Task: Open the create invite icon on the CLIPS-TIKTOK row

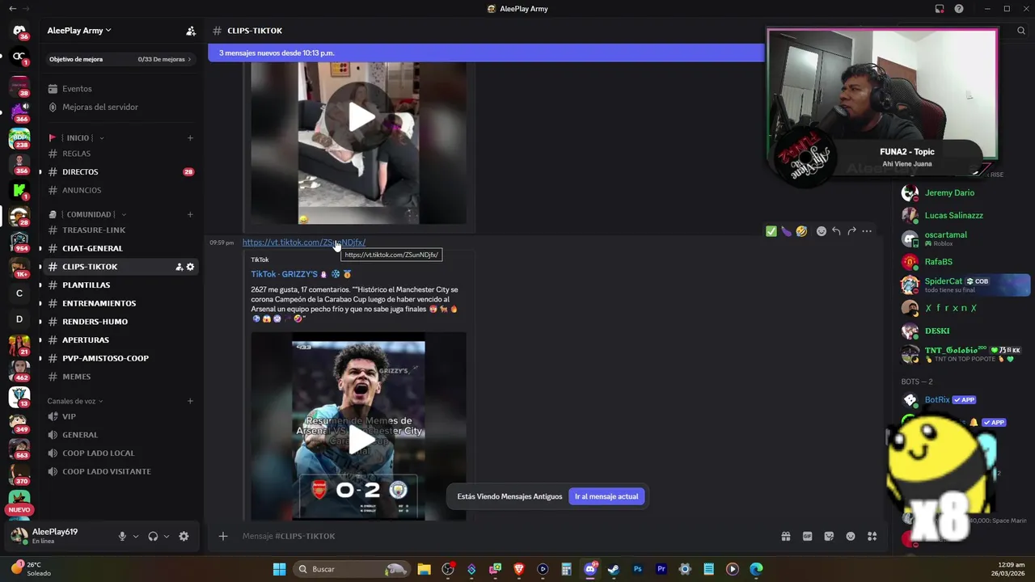Action: [180, 267]
